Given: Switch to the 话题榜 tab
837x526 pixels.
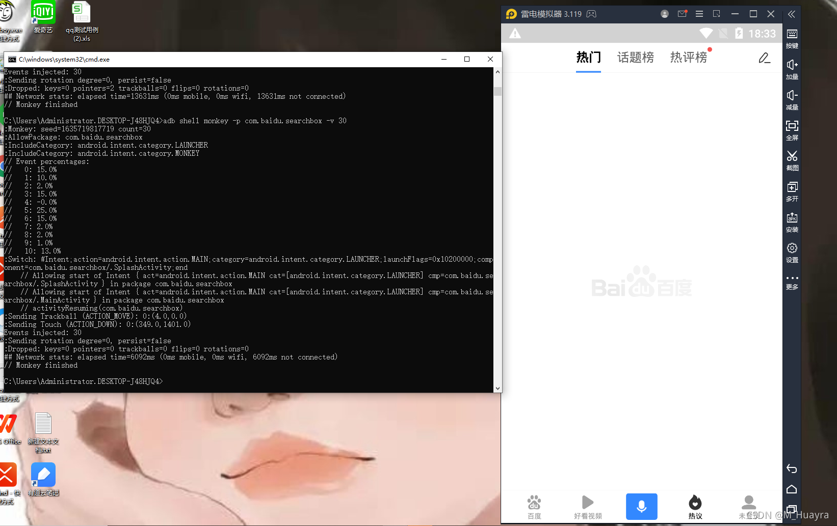Looking at the screenshot, I should 635,58.
